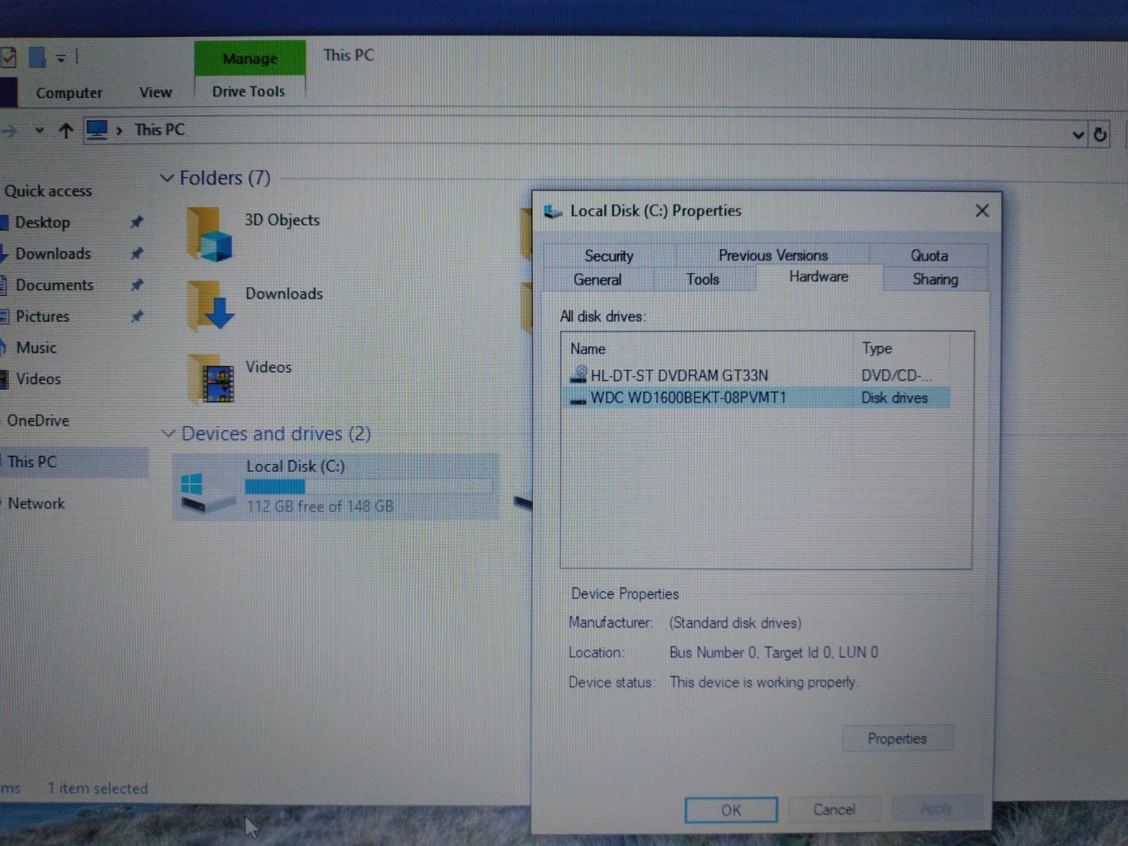Click the '112 GB free of 148 GB' text
The height and width of the screenshot is (846, 1128).
click(x=320, y=506)
